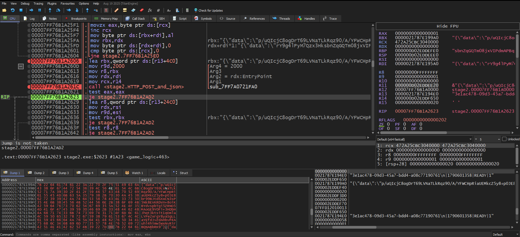
Task: Toggle breakpoint bullet at address 00007FF76B1A2636
Action: (x=29, y=118)
